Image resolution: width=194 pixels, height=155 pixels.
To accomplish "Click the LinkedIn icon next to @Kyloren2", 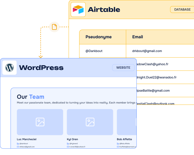I will (68, 144).
